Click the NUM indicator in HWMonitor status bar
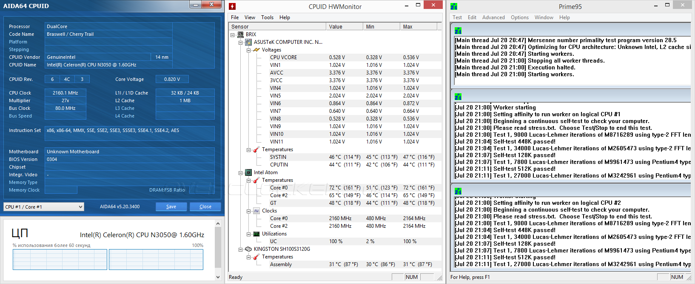Viewport: 695px width, 284px height. (x=412, y=277)
